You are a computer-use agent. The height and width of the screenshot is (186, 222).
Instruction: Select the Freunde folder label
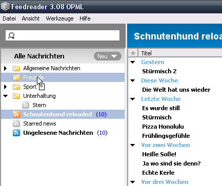pos(33,77)
